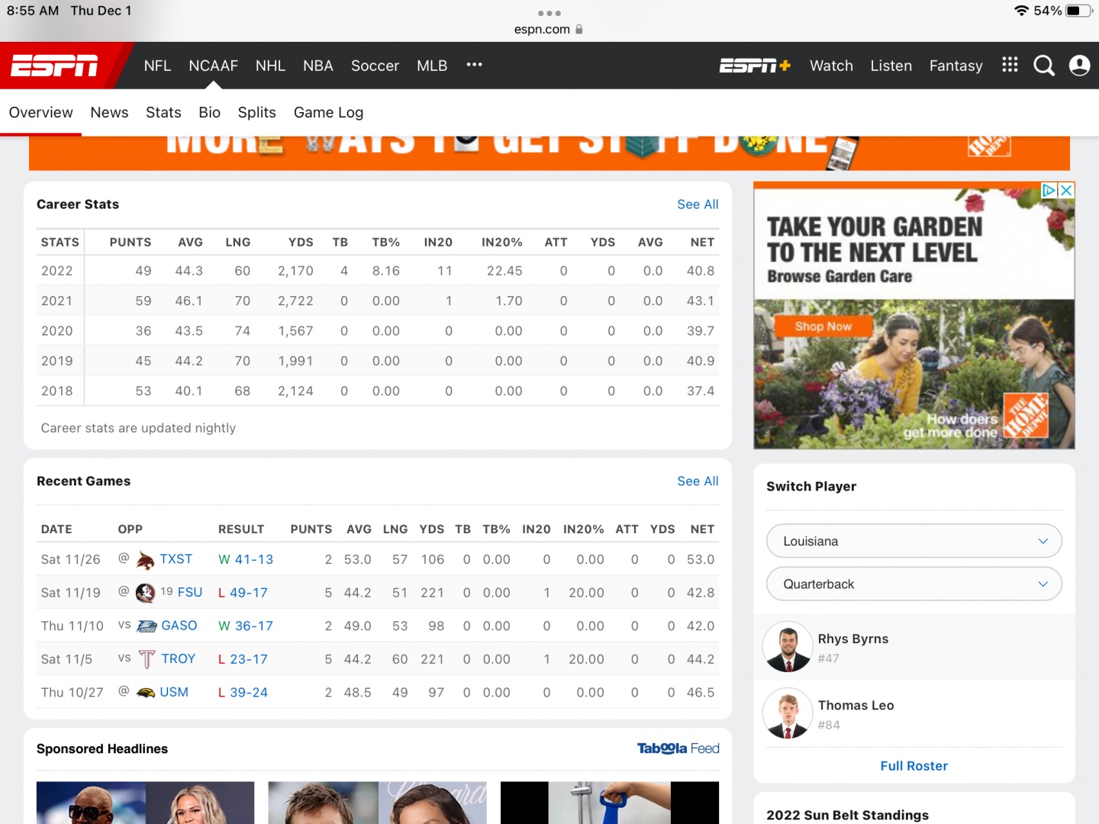Open the Full Roster link
The height and width of the screenshot is (824, 1099).
pyautogui.click(x=914, y=765)
